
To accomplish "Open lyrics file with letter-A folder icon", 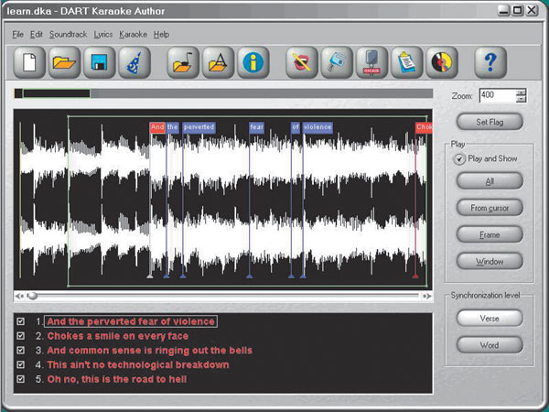I will (219, 62).
